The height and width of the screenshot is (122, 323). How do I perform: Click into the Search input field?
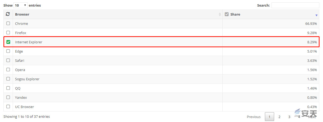pos(295,5)
